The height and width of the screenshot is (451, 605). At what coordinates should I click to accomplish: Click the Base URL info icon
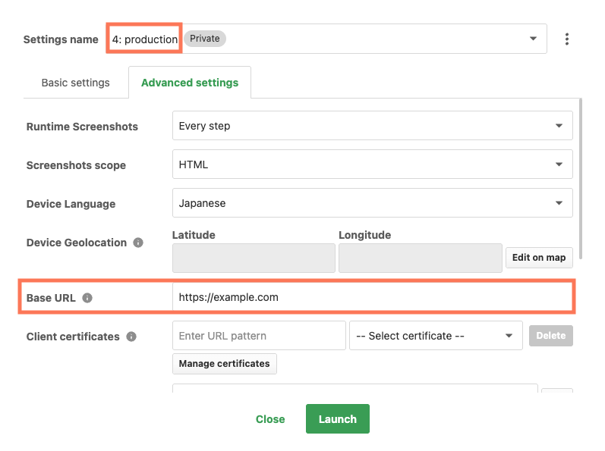pos(87,298)
